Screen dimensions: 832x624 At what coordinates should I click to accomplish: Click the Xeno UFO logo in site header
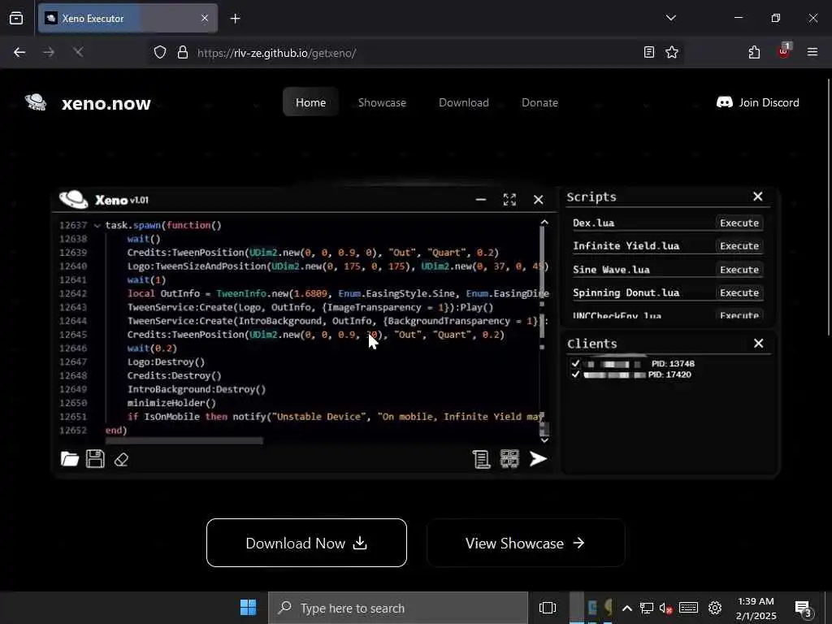tap(36, 102)
